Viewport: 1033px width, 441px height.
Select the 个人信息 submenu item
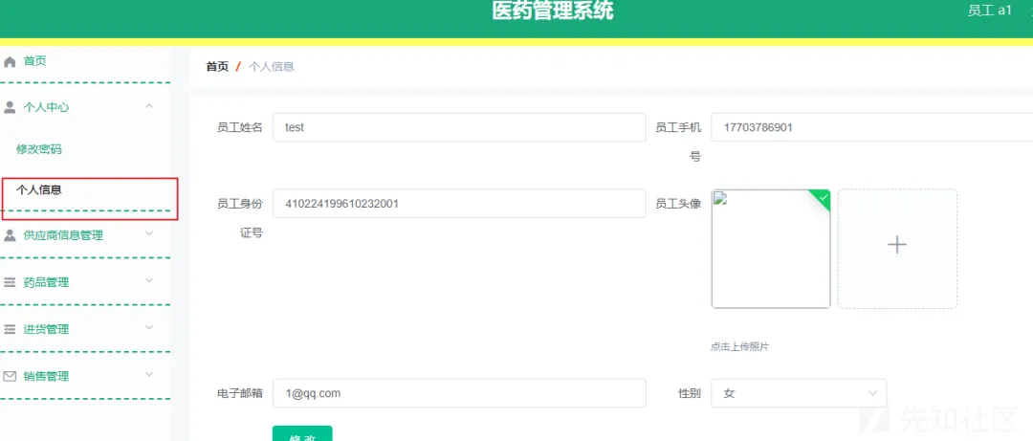[39, 190]
